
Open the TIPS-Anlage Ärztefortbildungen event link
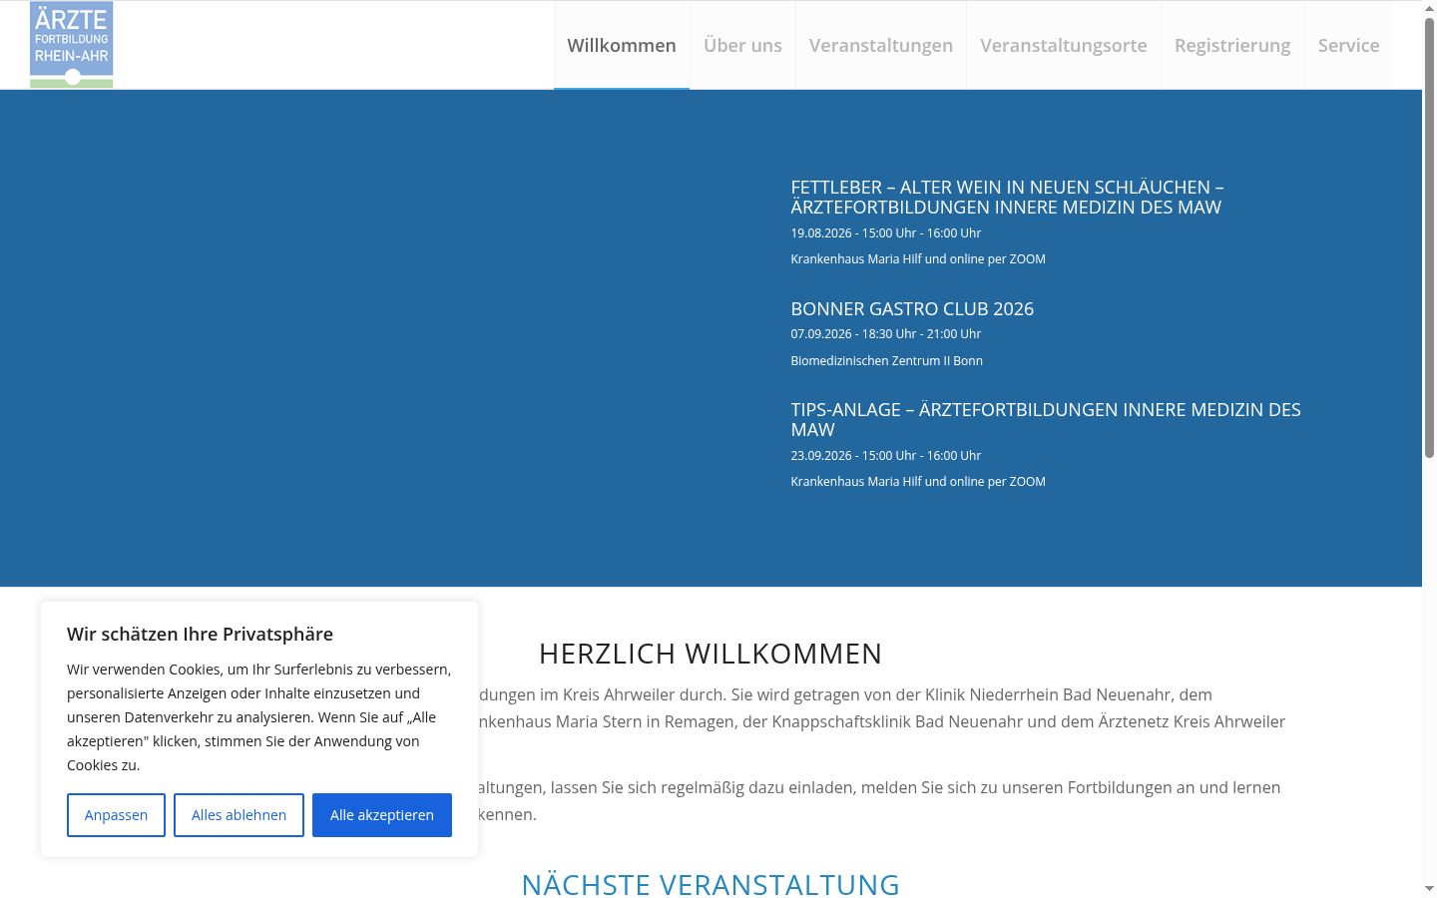point(1046,420)
